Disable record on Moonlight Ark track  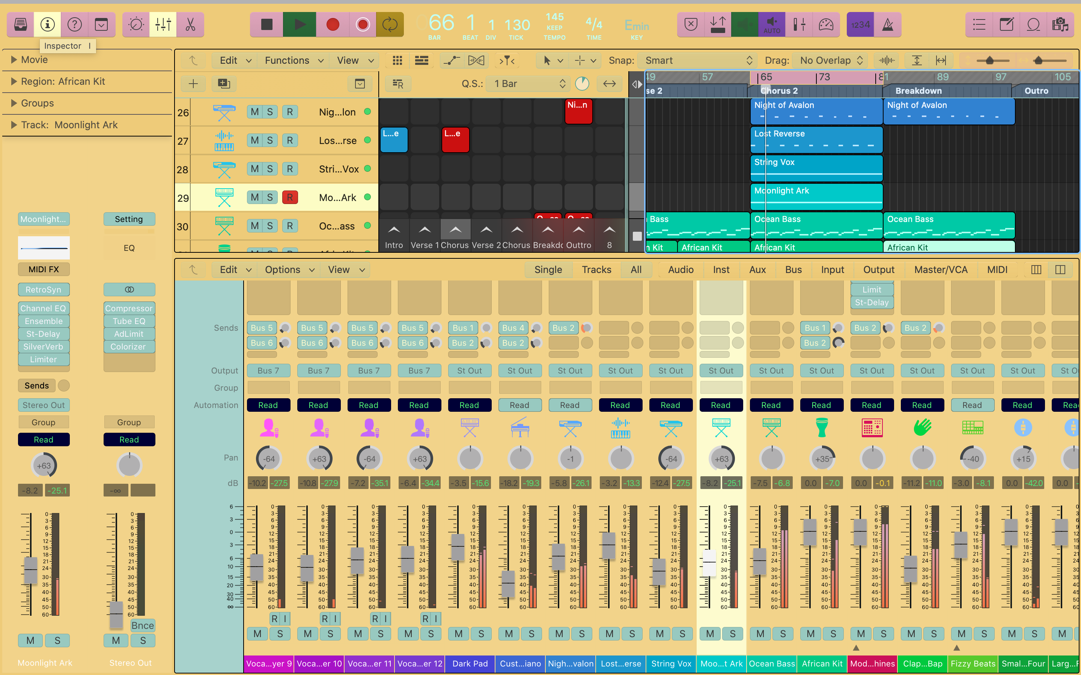(289, 197)
